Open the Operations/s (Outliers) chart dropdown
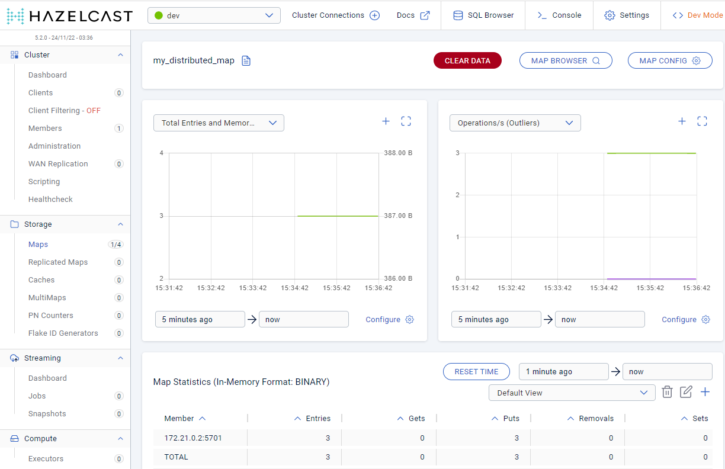725x469 pixels. (515, 123)
